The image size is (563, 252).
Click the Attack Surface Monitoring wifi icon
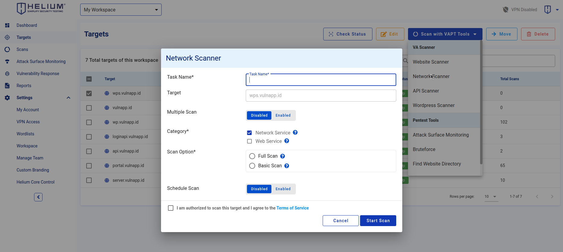(7, 61)
